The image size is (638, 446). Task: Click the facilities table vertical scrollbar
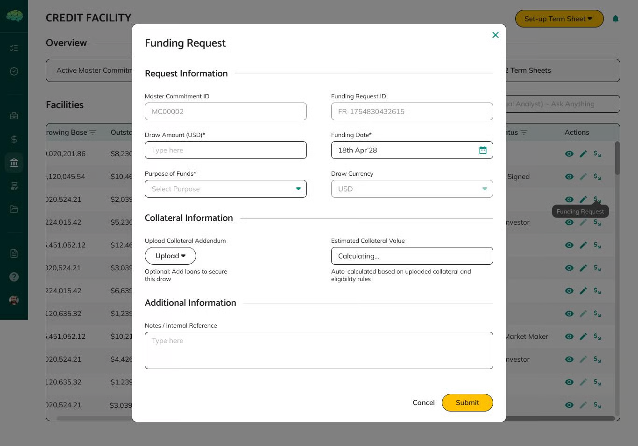click(x=617, y=158)
